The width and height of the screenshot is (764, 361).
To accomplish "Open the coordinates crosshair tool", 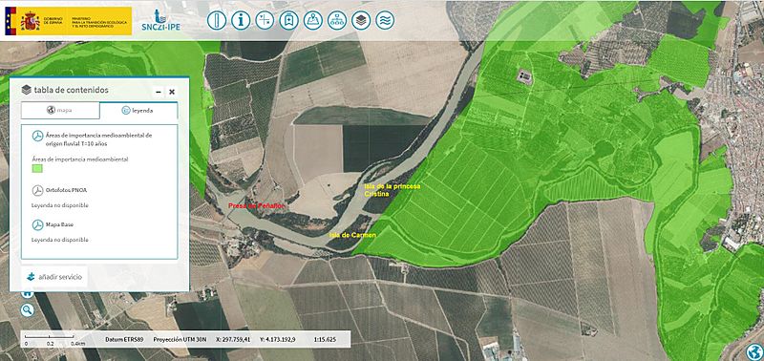I will [x=265, y=20].
